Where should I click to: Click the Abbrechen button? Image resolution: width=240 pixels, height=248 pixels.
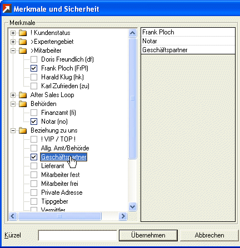click(209, 235)
